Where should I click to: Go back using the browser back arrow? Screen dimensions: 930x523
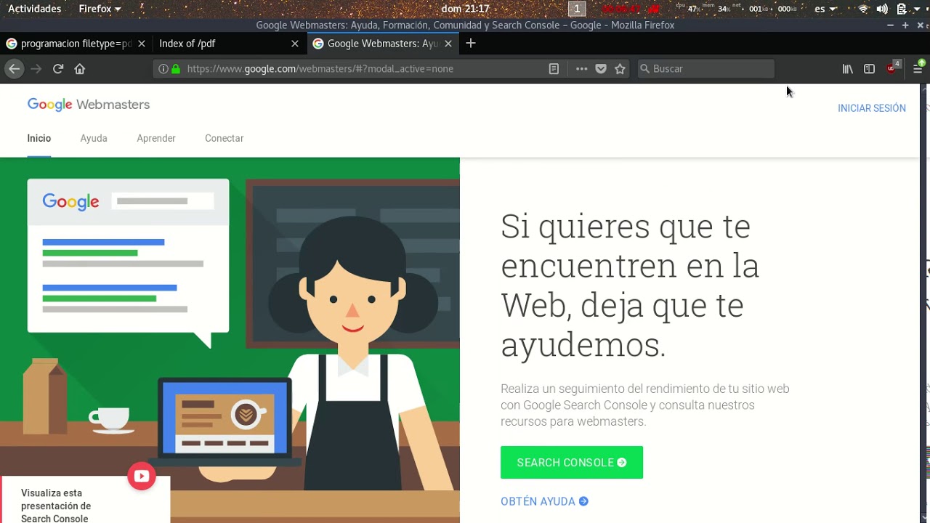(14, 68)
